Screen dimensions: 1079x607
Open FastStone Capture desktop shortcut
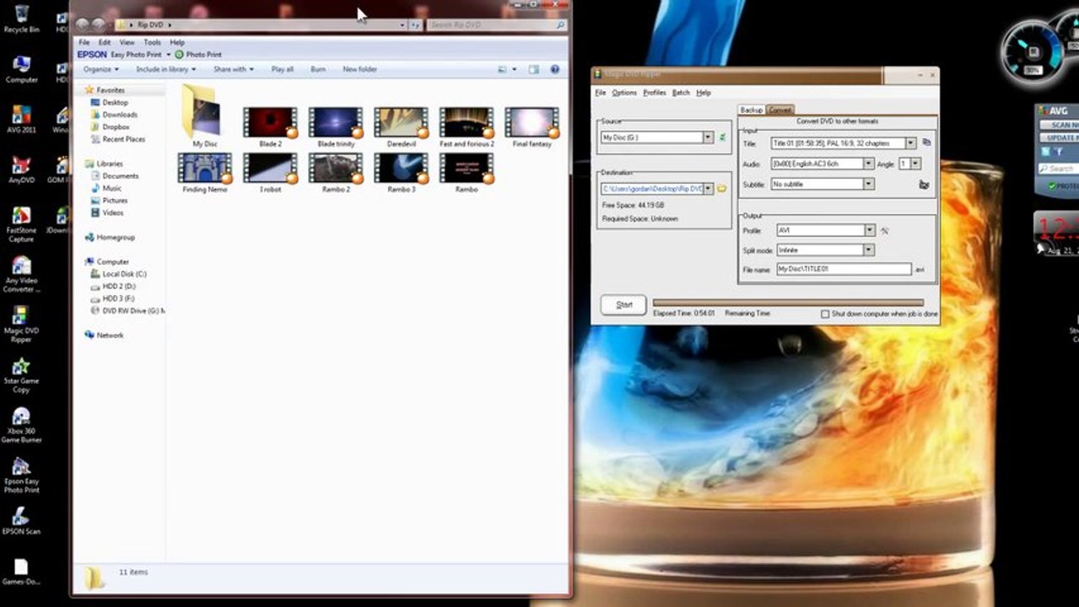click(21, 224)
